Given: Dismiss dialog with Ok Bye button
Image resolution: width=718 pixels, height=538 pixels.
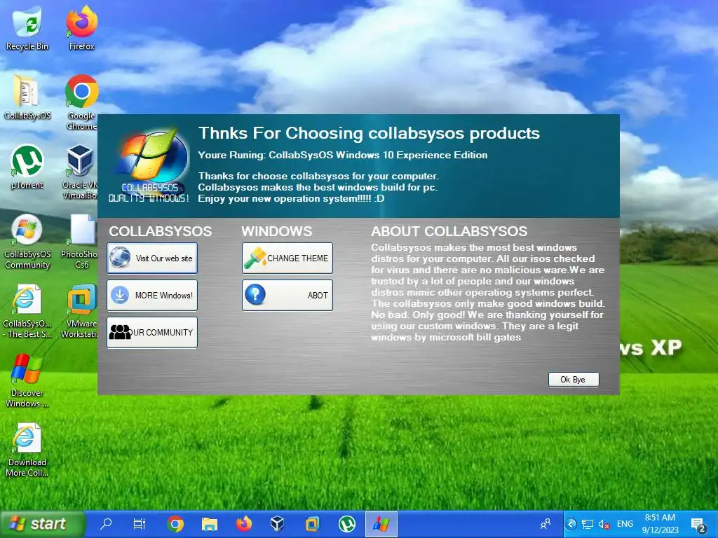Looking at the screenshot, I should 574,379.
